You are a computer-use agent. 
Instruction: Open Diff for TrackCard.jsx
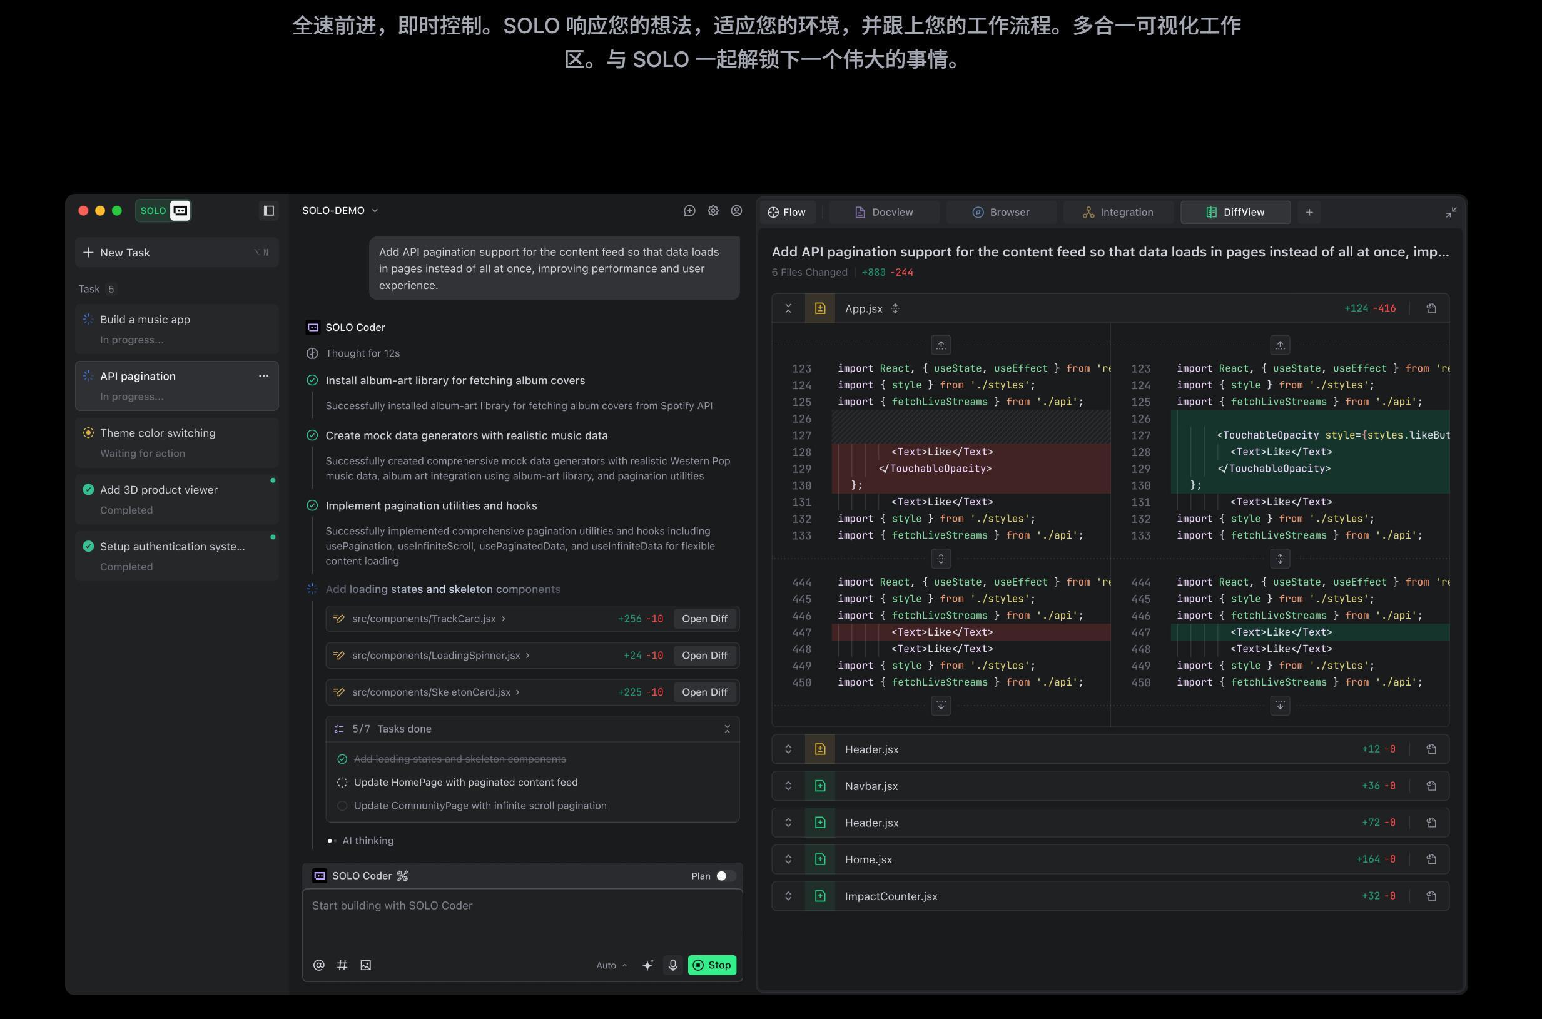coord(704,619)
